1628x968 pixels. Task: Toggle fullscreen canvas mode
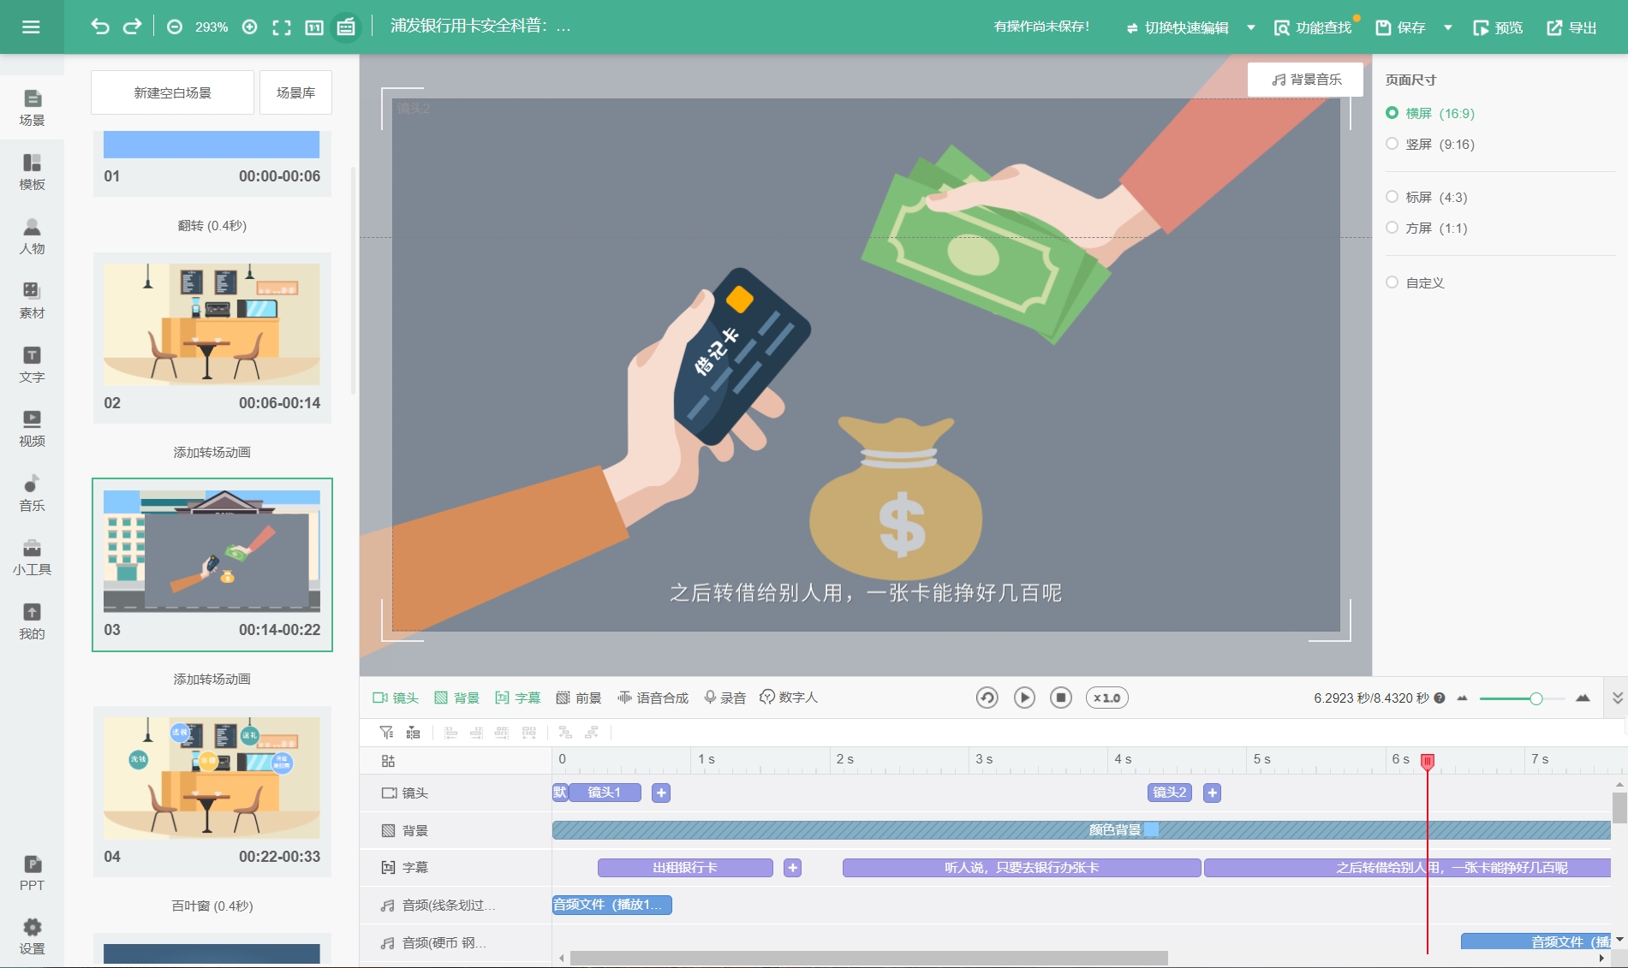282,27
